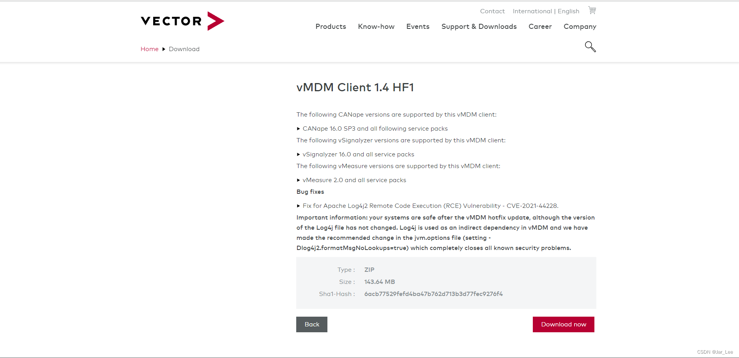
Task: Open site search via magnifier icon
Action: pyautogui.click(x=590, y=47)
